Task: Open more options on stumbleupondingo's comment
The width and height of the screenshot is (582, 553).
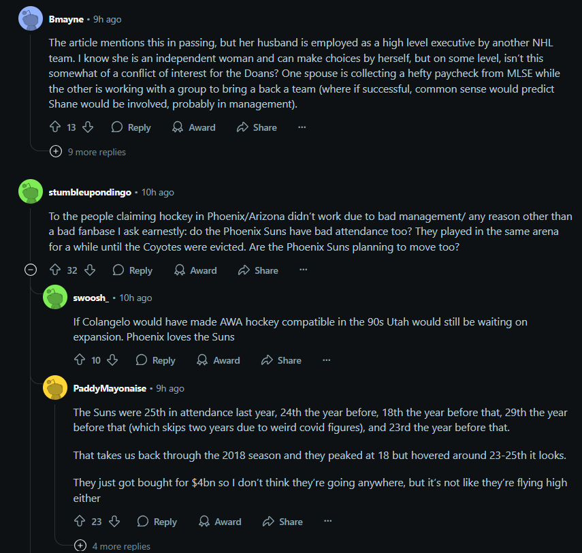Action: [304, 270]
